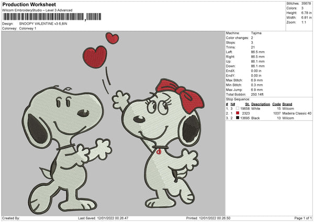Click the 'Last Saved: 12/01/2022 00.26.47' text
Screen dimensions: 314x222
click(x=103, y=218)
